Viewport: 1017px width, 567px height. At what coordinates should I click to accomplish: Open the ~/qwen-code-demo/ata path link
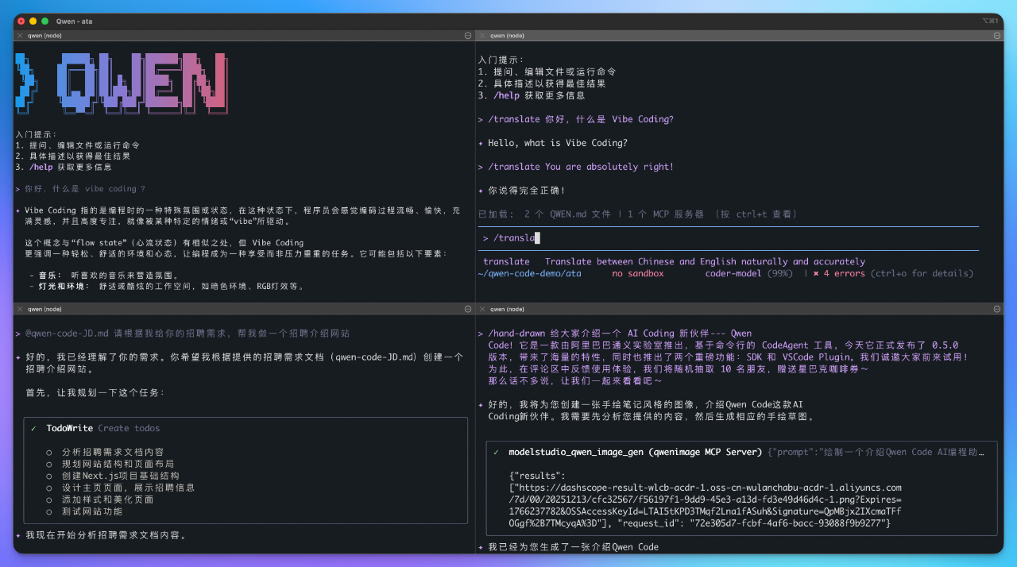[x=528, y=273]
